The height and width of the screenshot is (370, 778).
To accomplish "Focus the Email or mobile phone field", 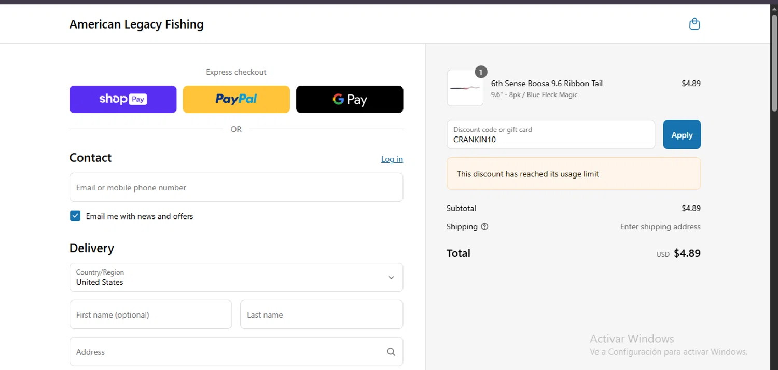I will tap(236, 187).
